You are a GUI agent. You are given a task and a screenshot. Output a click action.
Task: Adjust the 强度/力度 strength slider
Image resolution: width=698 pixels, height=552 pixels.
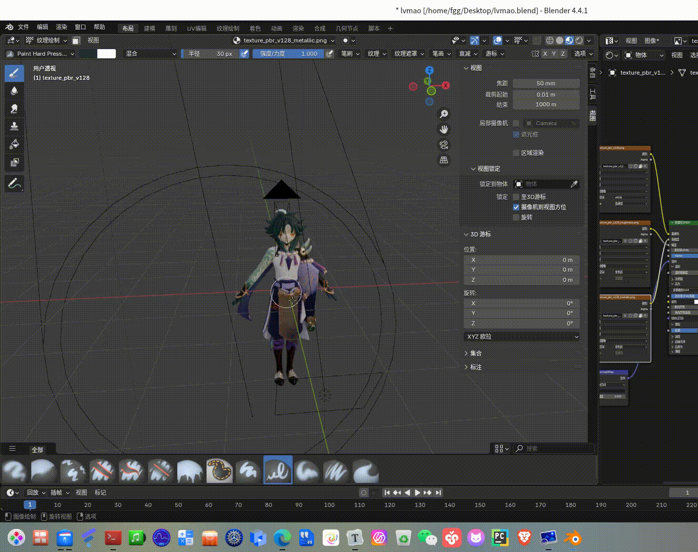289,54
